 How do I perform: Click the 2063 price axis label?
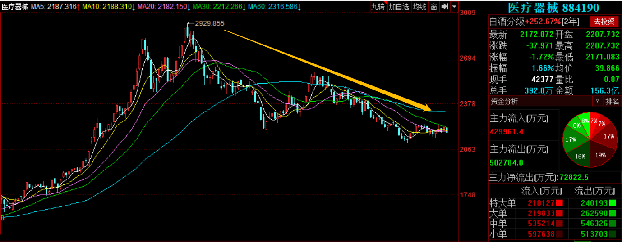(x=467, y=149)
